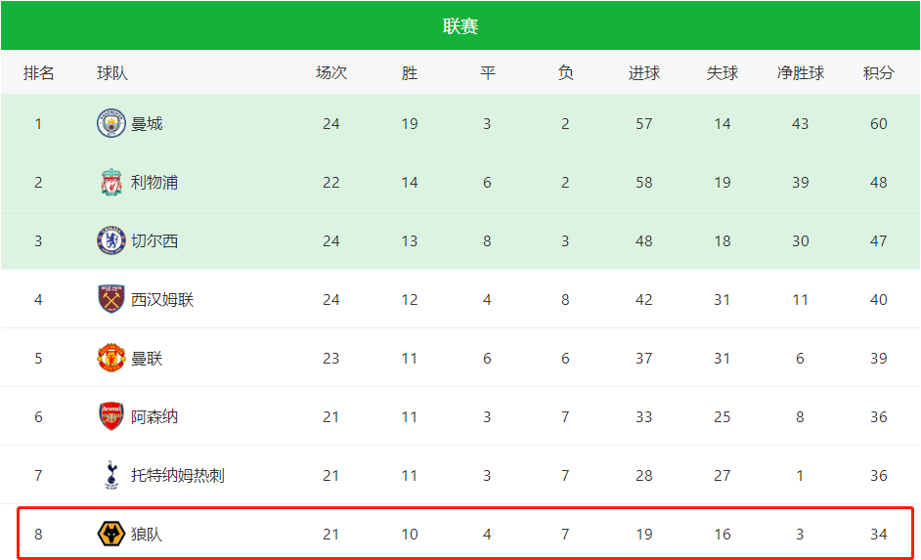Sort table by 积分 column header
The height and width of the screenshot is (560, 921).
(x=879, y=72)
